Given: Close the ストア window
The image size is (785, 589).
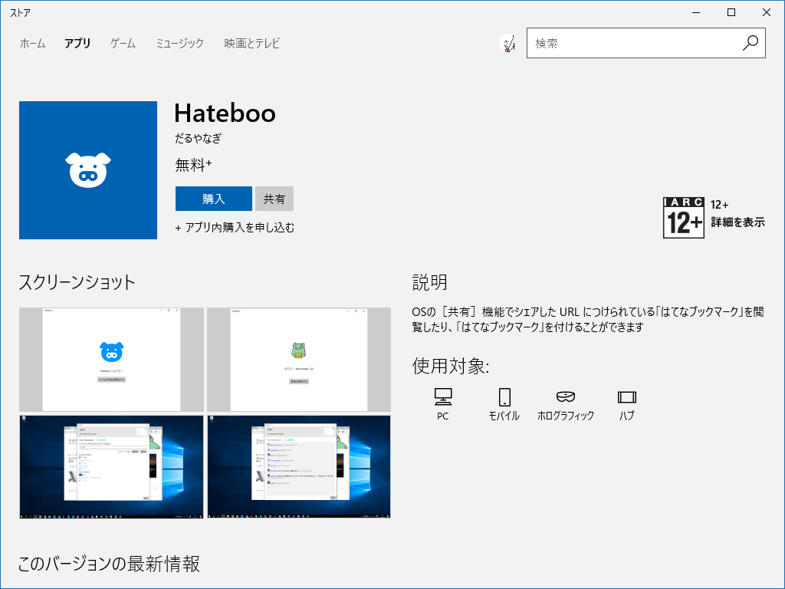Looking at the screenshot, I should 767,12.
